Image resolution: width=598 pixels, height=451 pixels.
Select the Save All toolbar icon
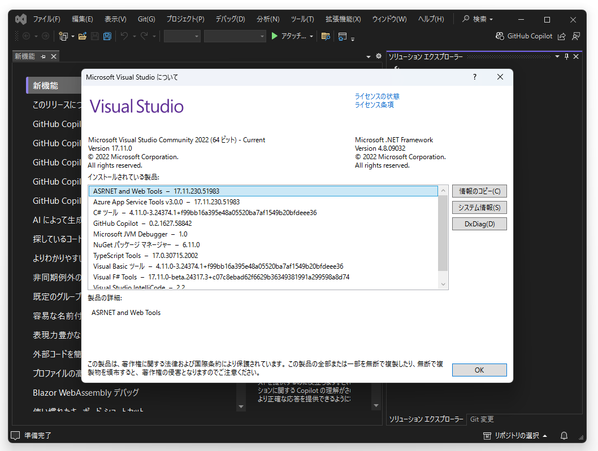(107, 36)
